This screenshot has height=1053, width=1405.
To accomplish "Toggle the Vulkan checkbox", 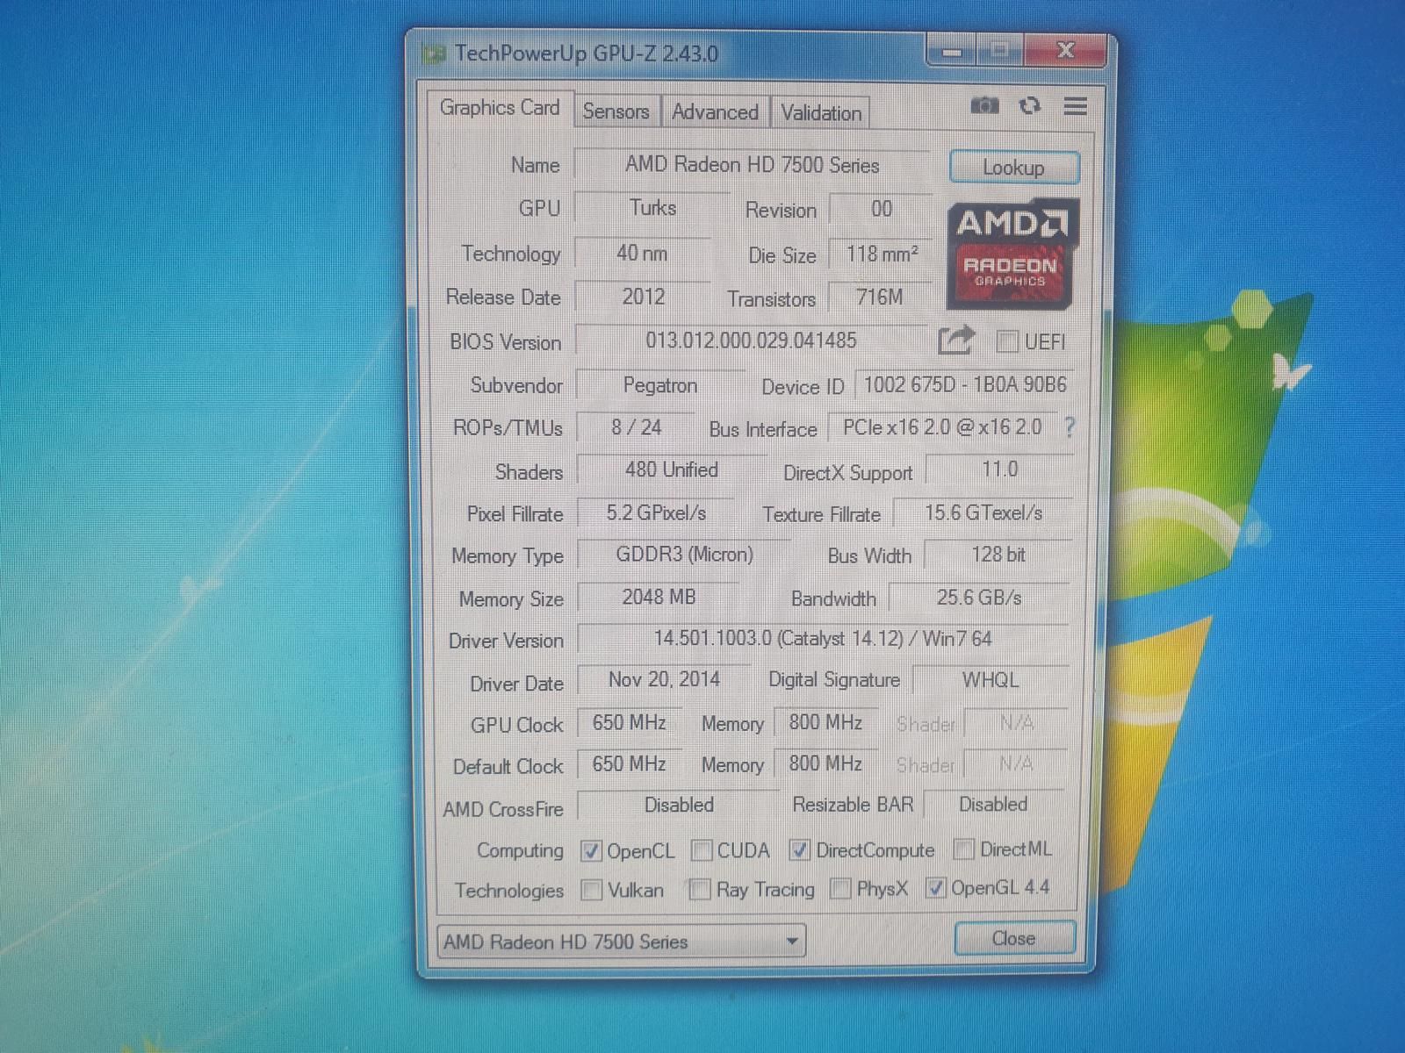I will point(592,890).
